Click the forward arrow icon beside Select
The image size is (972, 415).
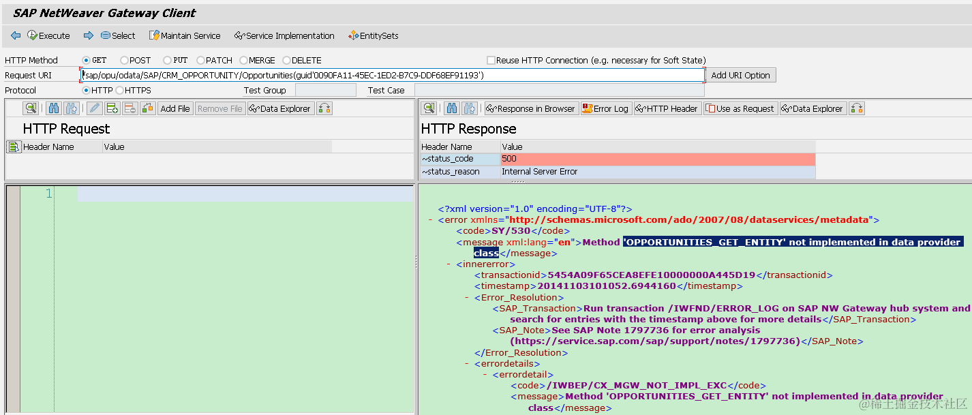pyautogui.click(x=89, y=35)
